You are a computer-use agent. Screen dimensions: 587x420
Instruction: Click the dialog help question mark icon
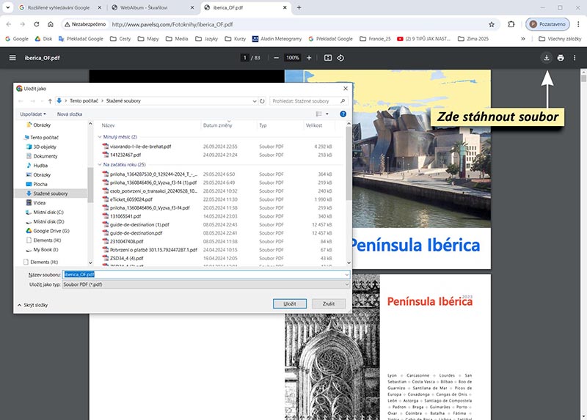point(343,114)
